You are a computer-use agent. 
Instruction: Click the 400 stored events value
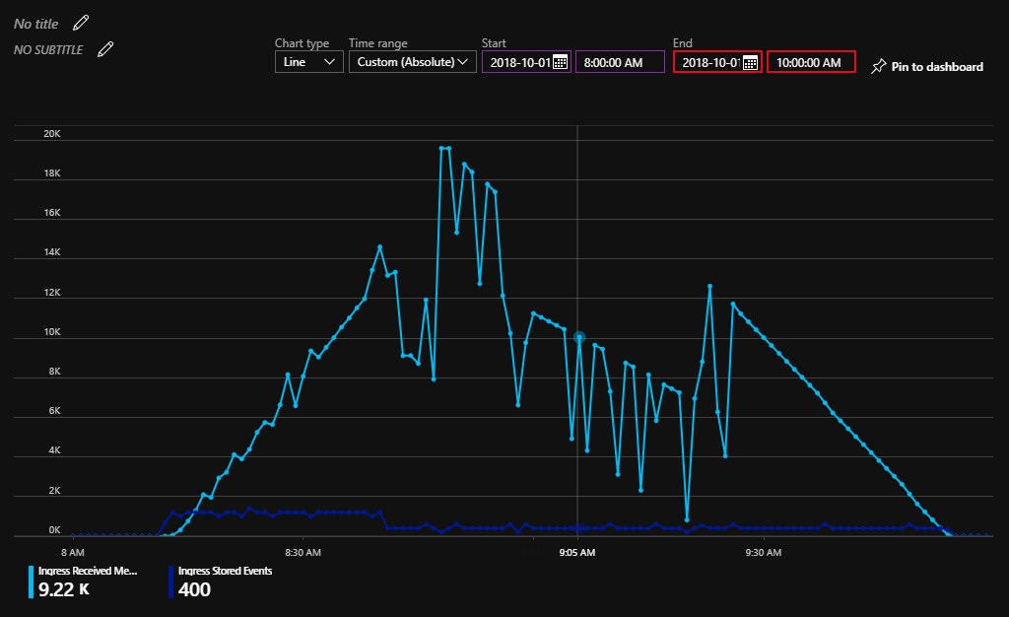[194, 589]
